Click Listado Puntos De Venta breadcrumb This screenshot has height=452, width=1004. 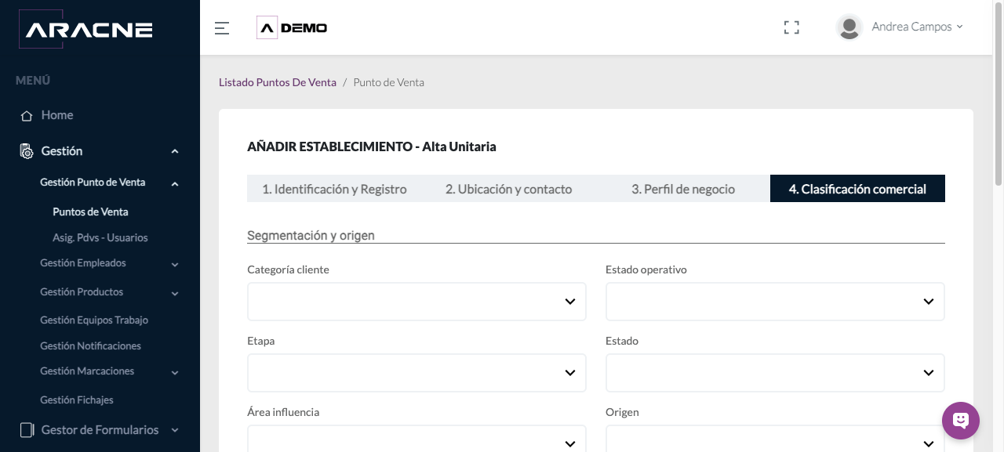pos(278,82)
